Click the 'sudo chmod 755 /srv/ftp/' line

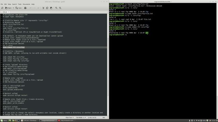[14, 57]
